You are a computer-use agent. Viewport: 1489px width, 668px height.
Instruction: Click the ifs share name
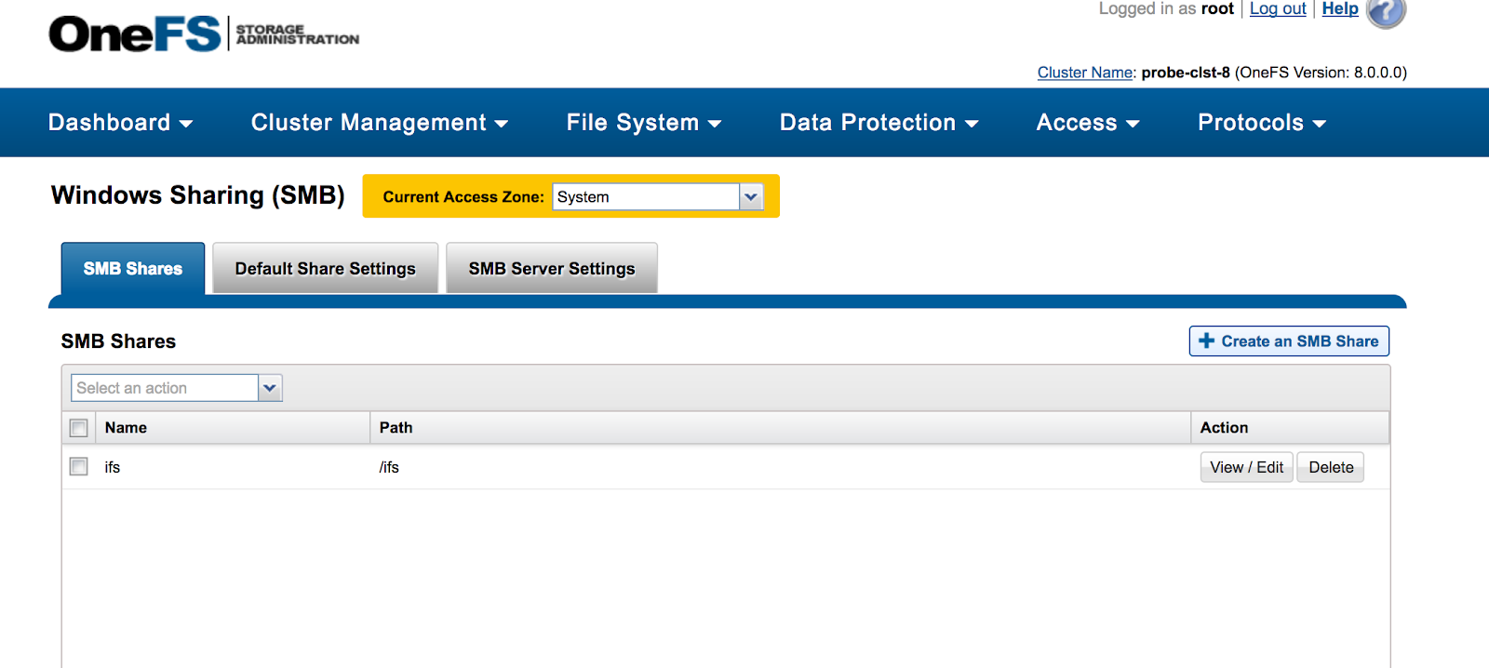pos(113,468)
